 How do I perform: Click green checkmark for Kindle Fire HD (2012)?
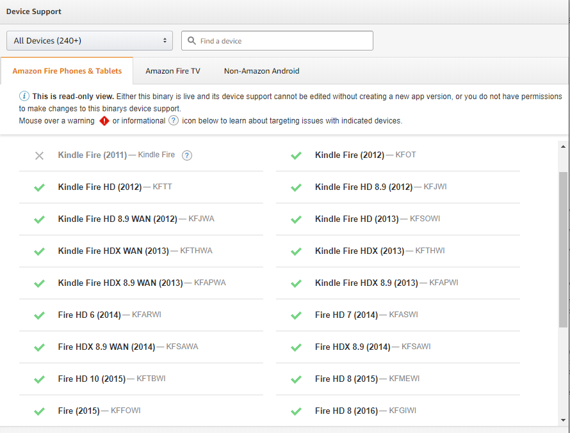coord(39,187)
